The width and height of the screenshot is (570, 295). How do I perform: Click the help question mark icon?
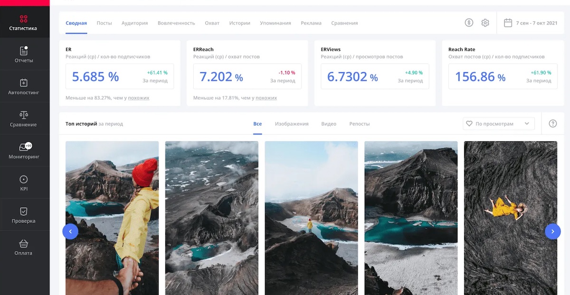point(552,124)
